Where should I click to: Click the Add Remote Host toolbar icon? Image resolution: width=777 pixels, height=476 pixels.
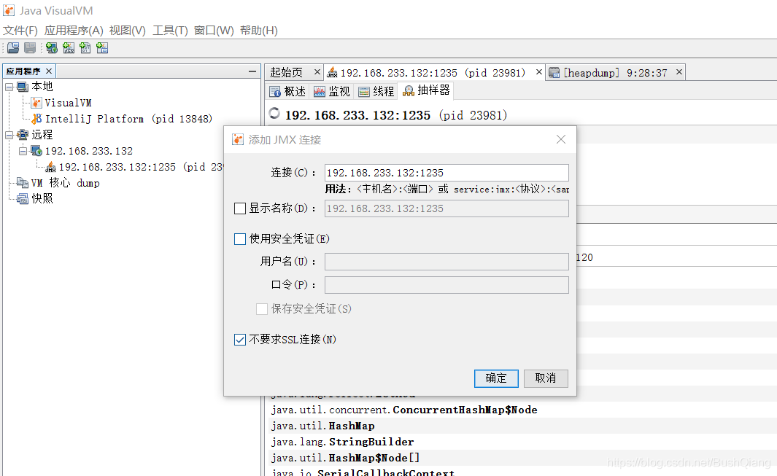point(52,48)
